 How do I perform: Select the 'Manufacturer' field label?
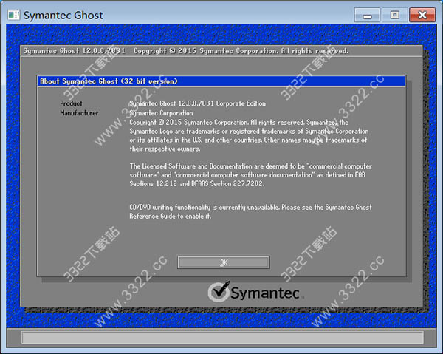[x=79, y=113]
